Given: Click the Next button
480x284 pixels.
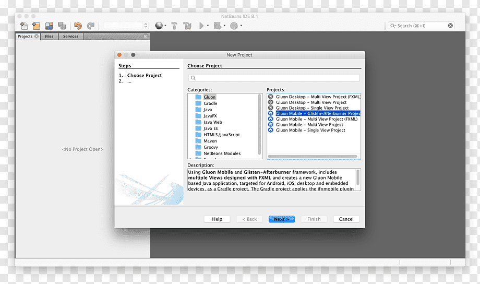Looking at the screenshot, I should [x=282, y=219].
